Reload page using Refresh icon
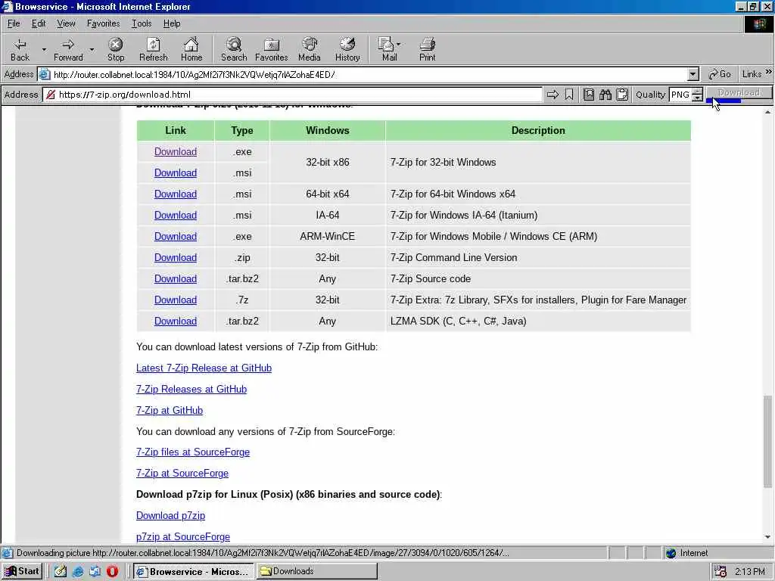The image size is (775, 581). pos(153,49)
